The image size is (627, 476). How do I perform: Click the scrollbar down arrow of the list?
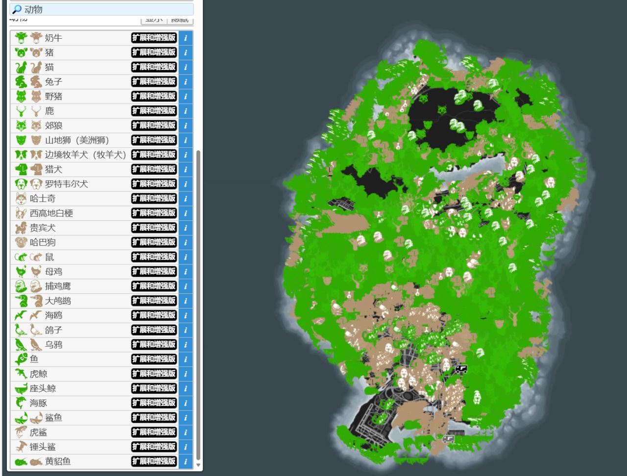198,465
